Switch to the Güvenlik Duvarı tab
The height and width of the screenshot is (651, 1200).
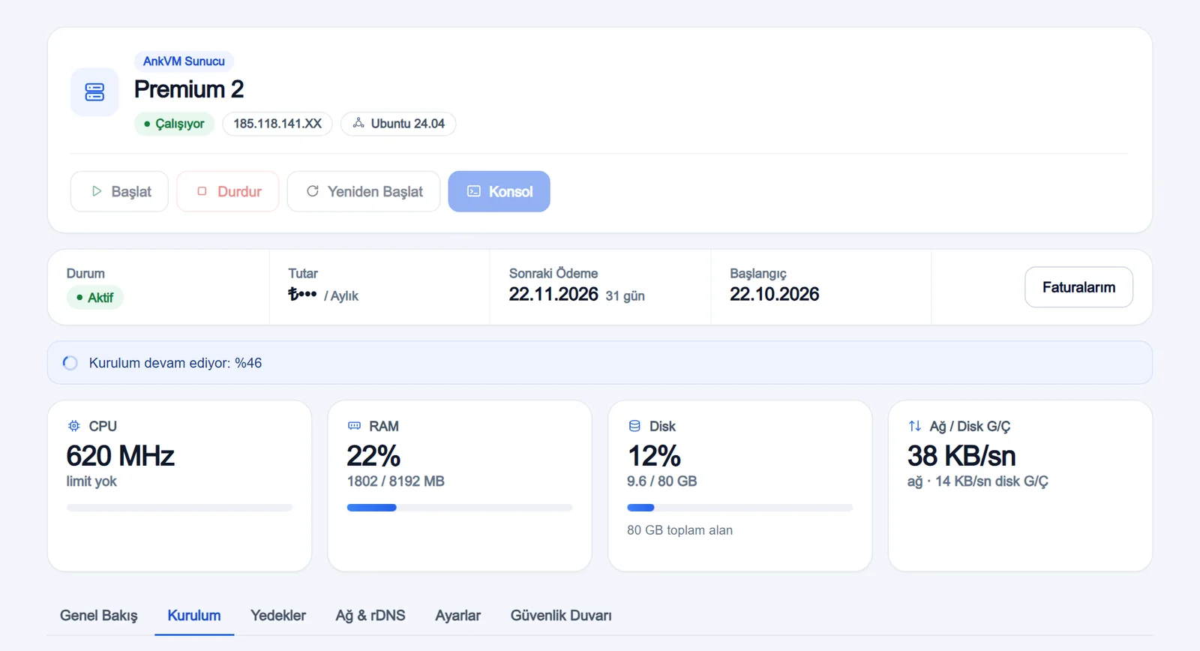(x=561, y=616)
